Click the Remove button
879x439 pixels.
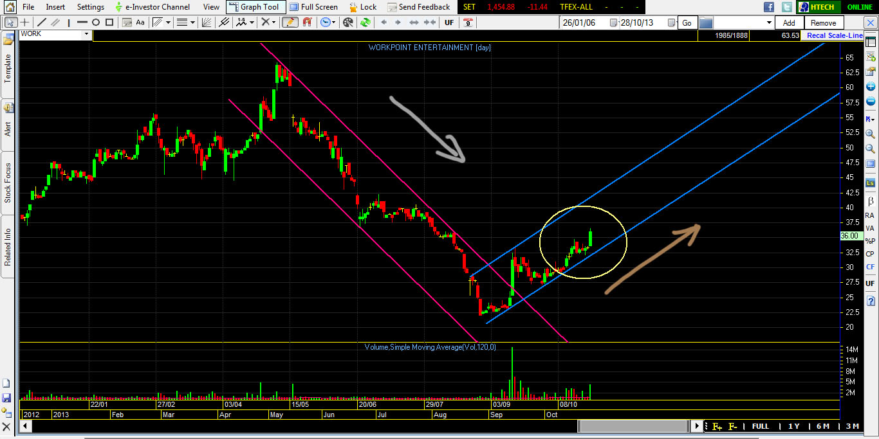824,23
